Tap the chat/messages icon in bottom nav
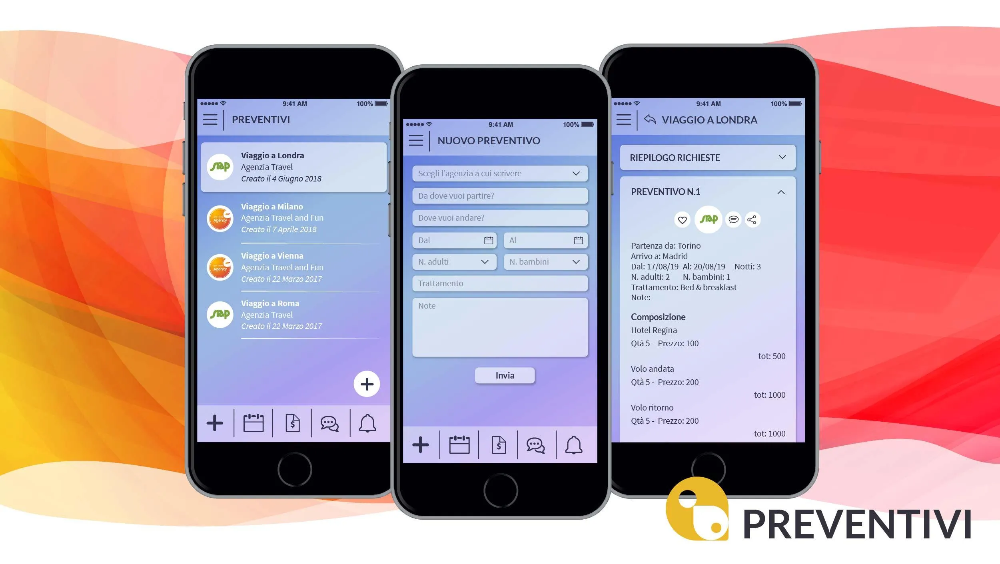The image size is (1000, 564). pos(330,422)
